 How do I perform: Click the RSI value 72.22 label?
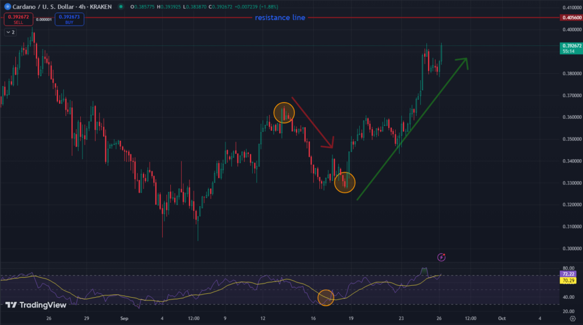(568, 274)
